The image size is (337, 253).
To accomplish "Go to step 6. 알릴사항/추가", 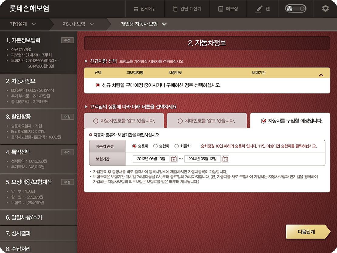I will [24, 217].
